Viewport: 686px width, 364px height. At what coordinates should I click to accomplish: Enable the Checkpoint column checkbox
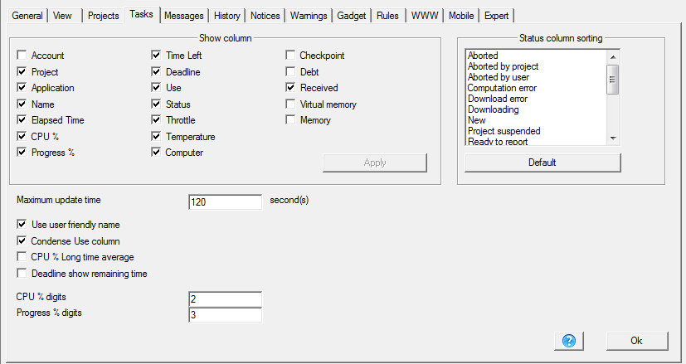[290, 55]
